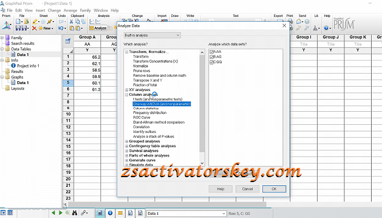Delete sheet with red X icon

34,28
